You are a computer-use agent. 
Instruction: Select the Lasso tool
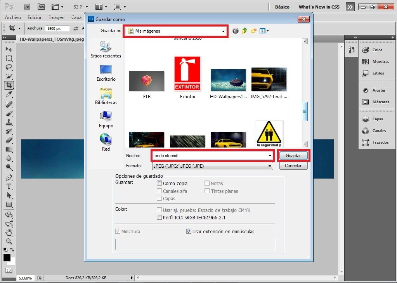point(9,68)
